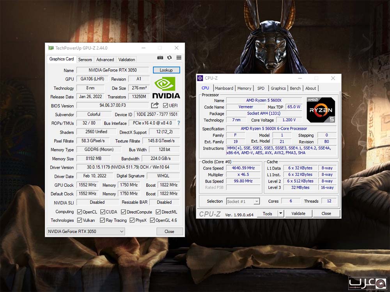Click the Bus Interface question mark icon
Viewport: 390px width, 292px height.
(x=179, y=123)
